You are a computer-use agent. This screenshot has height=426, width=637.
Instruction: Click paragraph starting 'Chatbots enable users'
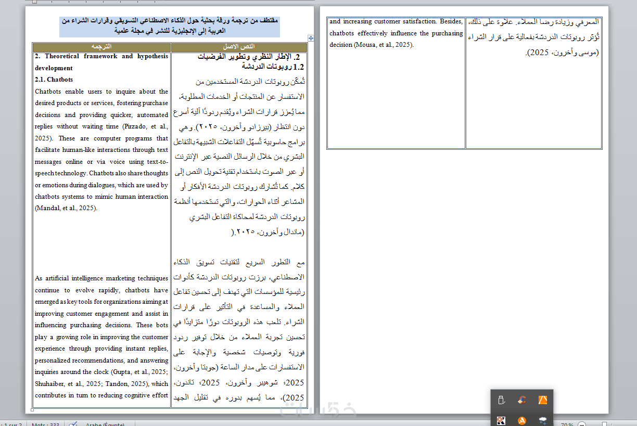coord(101,150)
